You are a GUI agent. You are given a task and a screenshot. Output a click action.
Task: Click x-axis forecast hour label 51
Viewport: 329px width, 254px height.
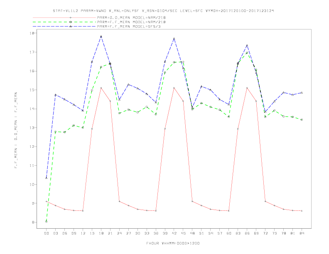coord(201,233)
